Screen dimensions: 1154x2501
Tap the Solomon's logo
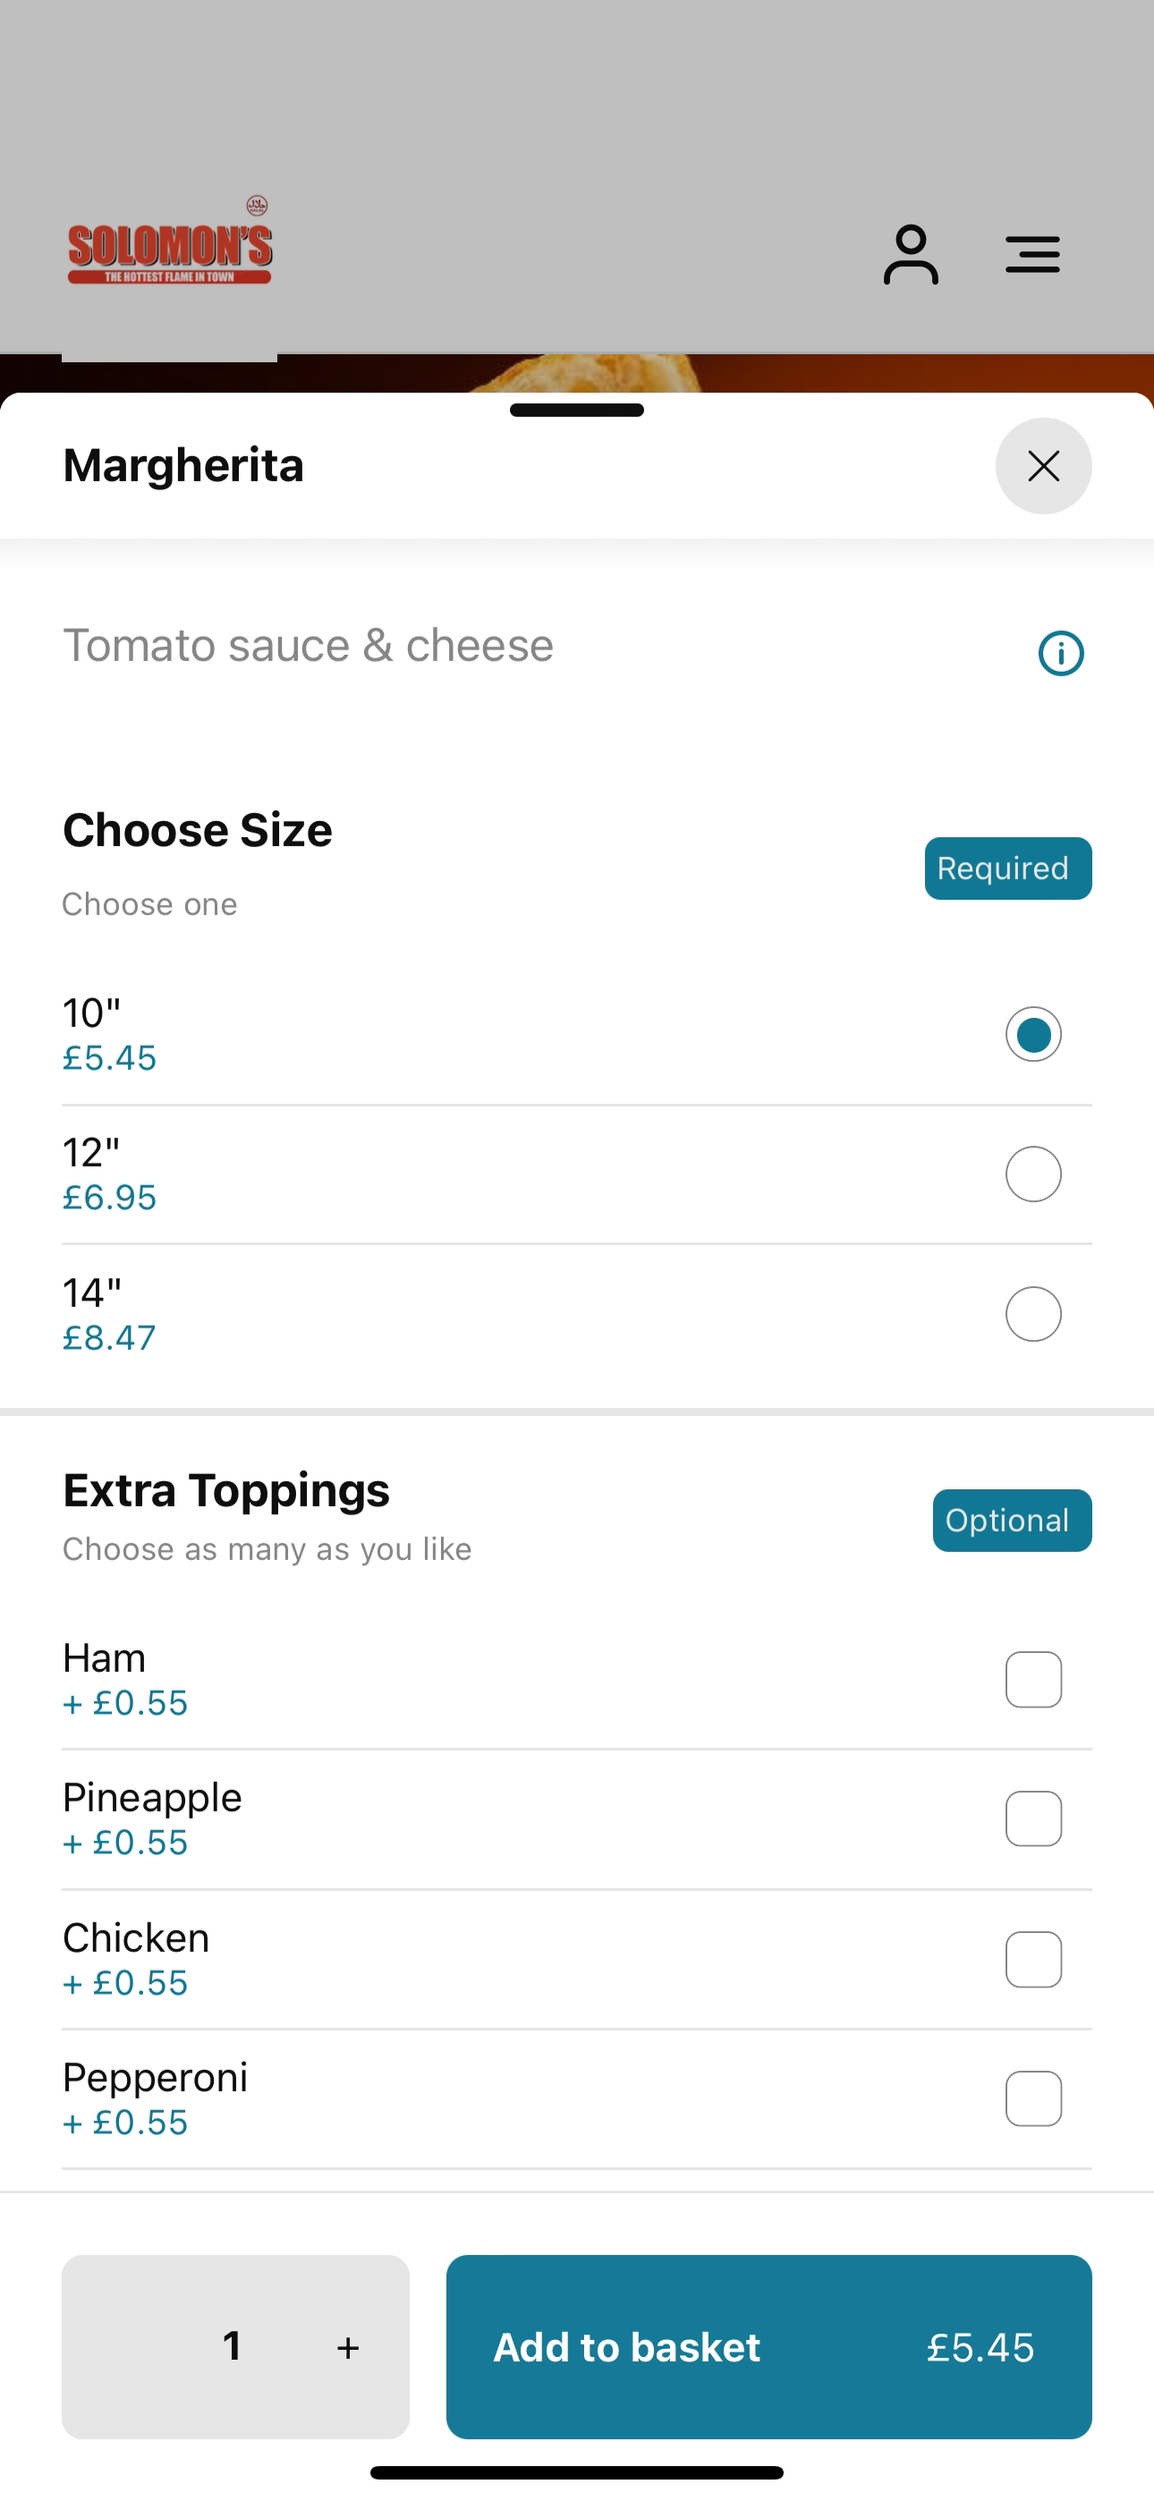(170, 241)
